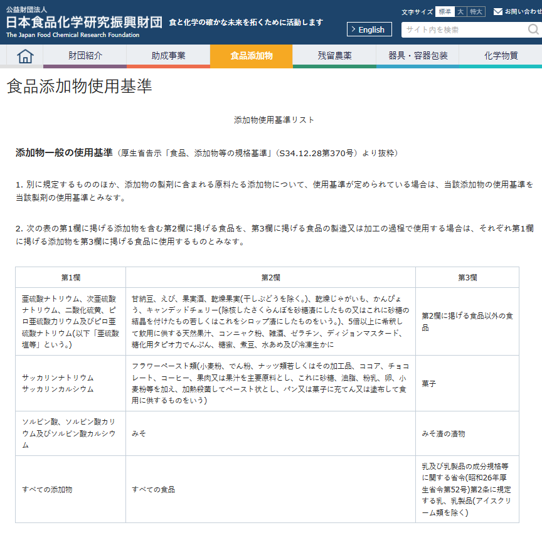Click paragraph 1 starting 別に規定するもののほか

275,191
